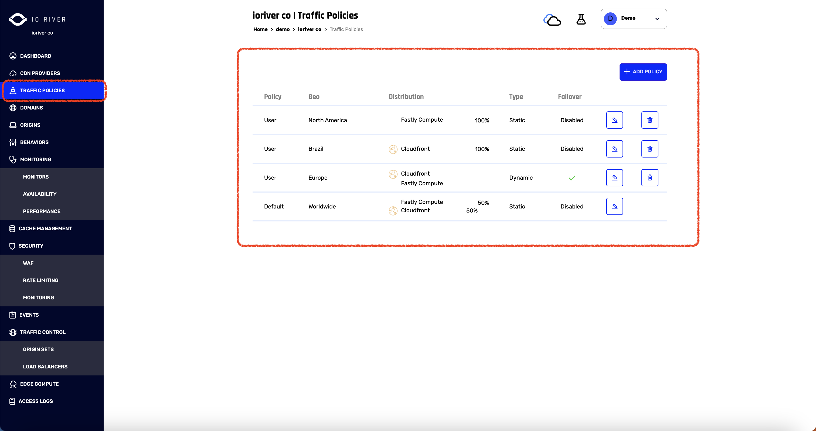This screenshot has height=431, width=816.
Task: Click the Failover column header
Action: tap(570, 97)
